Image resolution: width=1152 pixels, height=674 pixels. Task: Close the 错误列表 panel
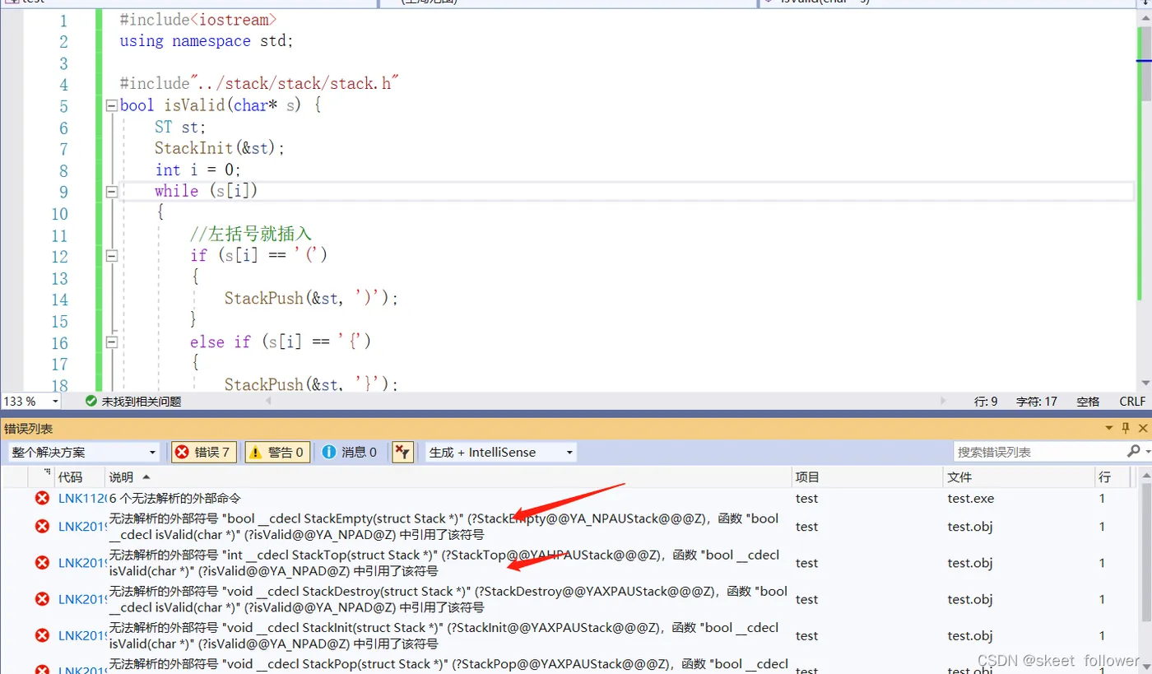(1142, 428)
